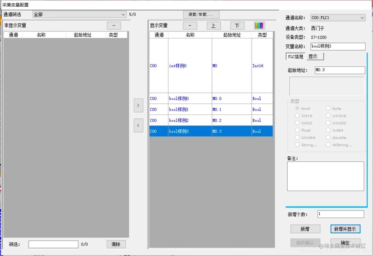Switch to the PLC信息 tab
This screenshot has width=373, height=256.
coord(295,56)
